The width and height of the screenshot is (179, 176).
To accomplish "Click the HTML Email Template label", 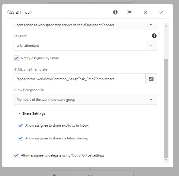I will (x=30, y=69).
